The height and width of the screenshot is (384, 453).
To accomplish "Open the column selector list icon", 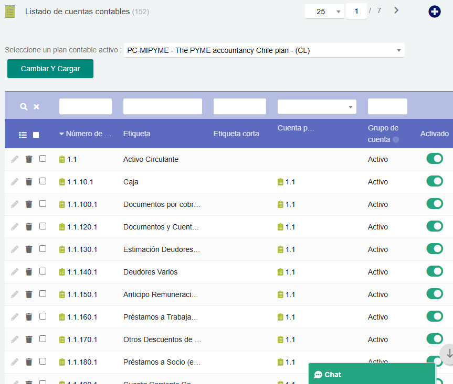I will [23, 135].
